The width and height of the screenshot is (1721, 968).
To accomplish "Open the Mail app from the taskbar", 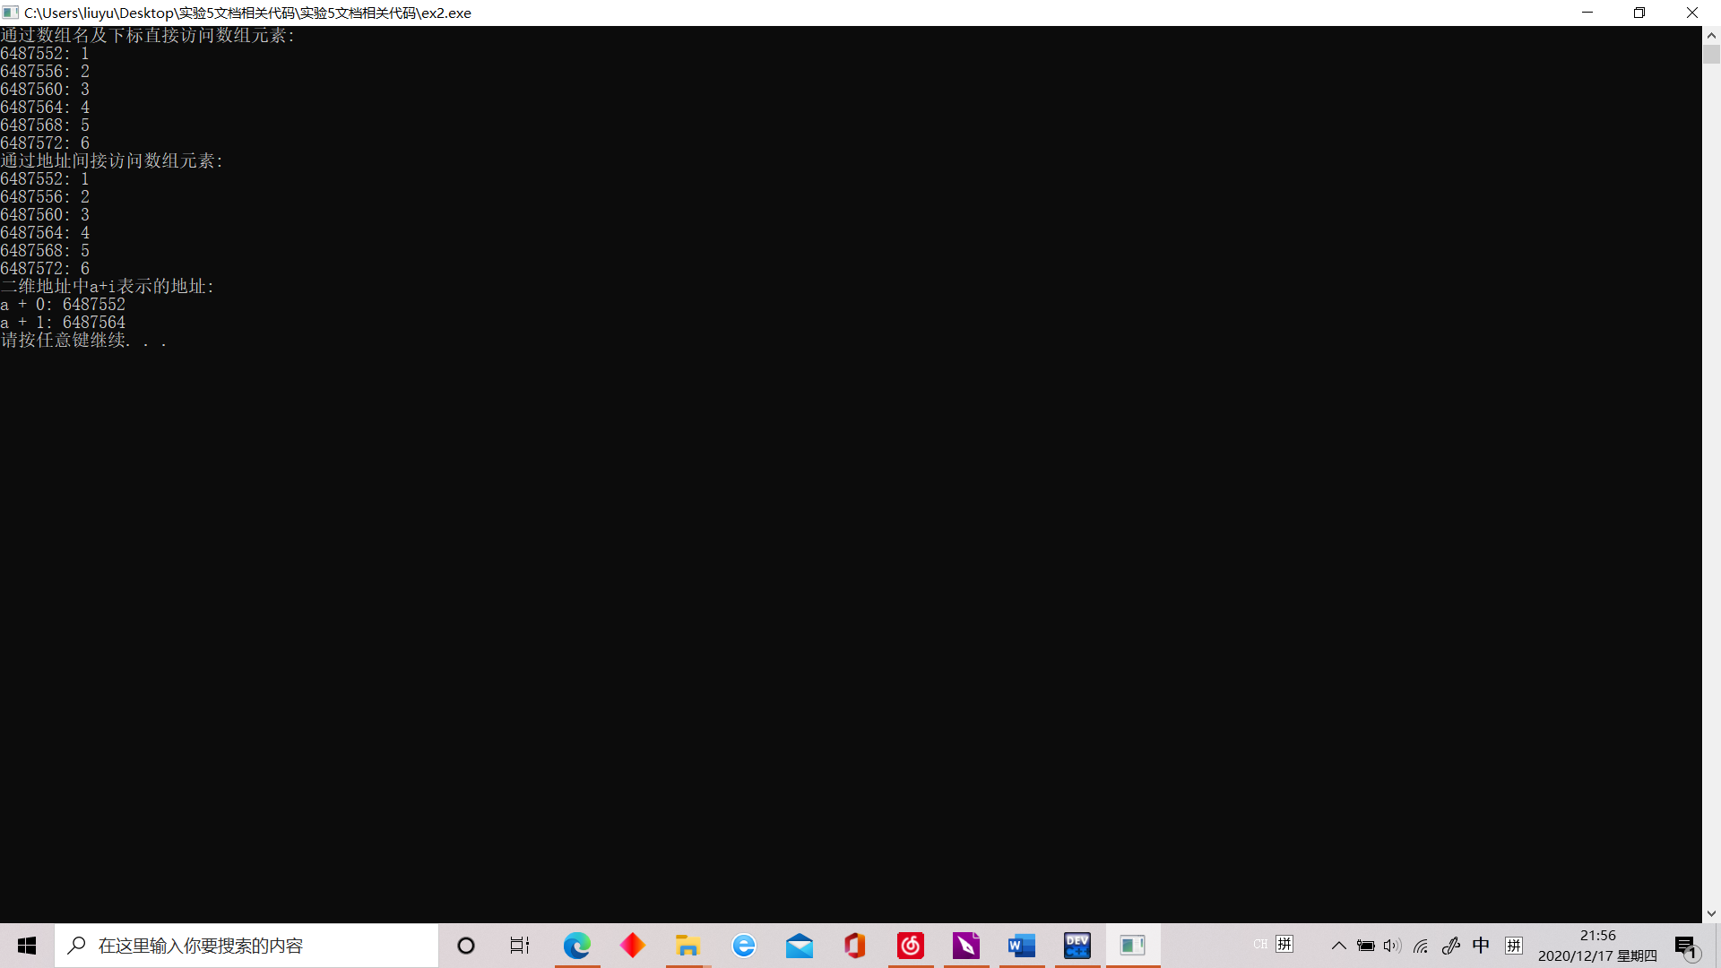I will pyautogui.click(x=799, y=946).
